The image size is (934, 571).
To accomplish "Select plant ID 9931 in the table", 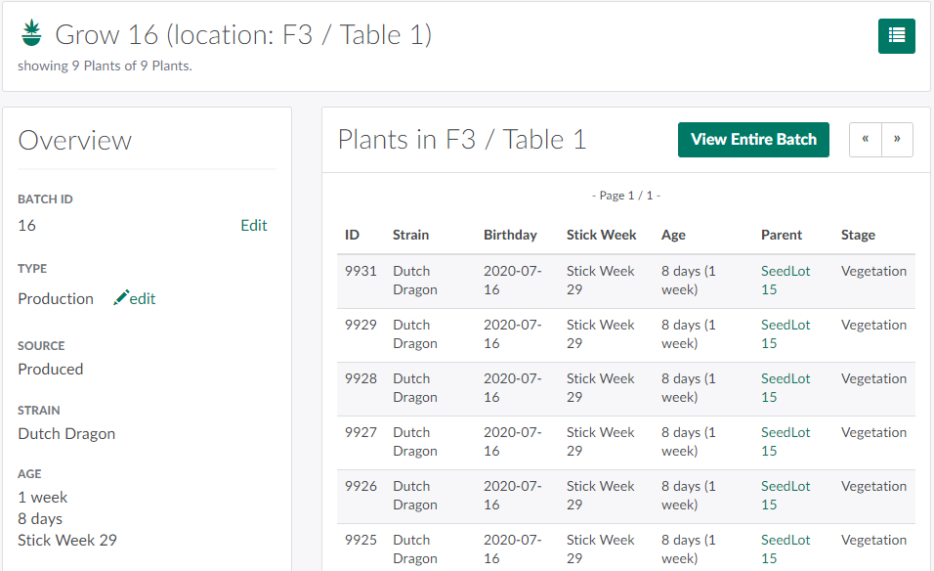I will [361, 271].
